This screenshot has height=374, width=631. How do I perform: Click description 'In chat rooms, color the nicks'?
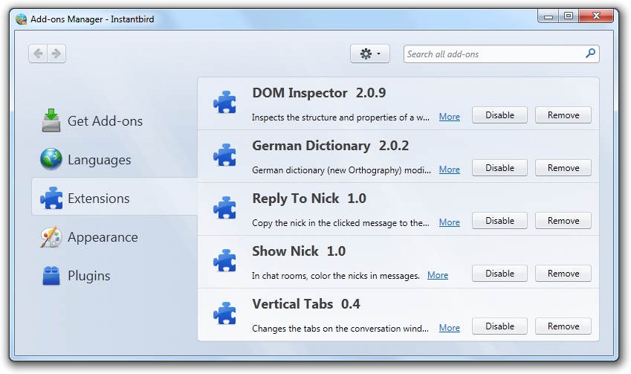[x=336, y=276]
